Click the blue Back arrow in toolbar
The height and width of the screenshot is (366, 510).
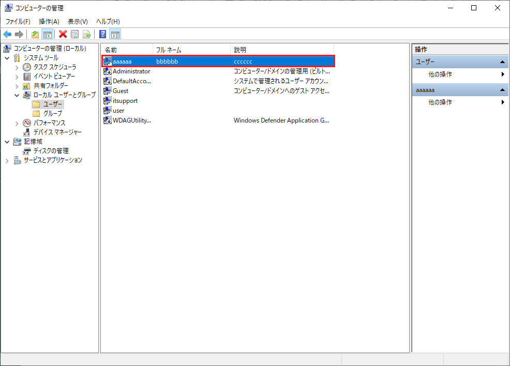coord(7,34)
